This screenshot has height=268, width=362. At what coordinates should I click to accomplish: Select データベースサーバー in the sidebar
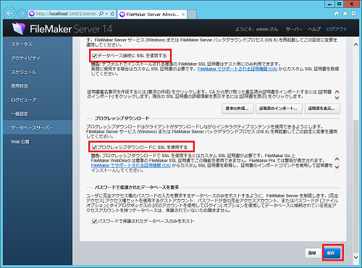coord(38,127)
